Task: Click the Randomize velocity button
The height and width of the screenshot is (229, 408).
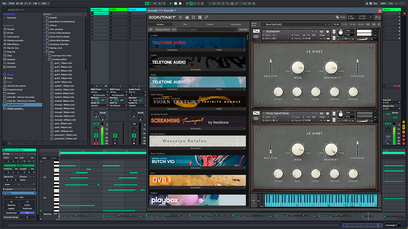Action: click(x=11, y=213)
